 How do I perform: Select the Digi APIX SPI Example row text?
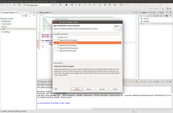(x=68, y=51)
